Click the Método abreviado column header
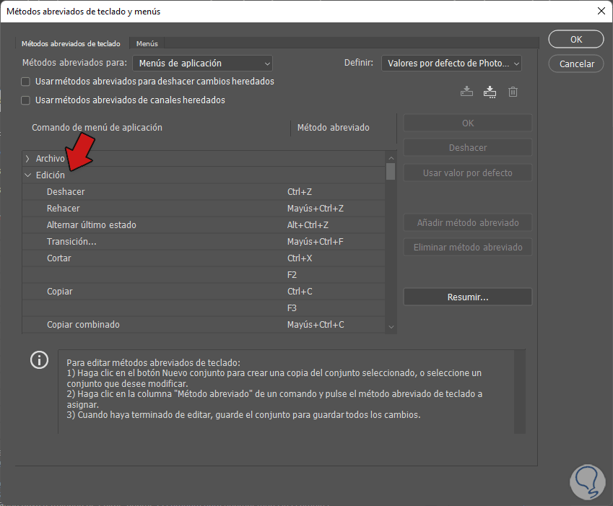This screenshot has width=613, height=506. point(333,128)
